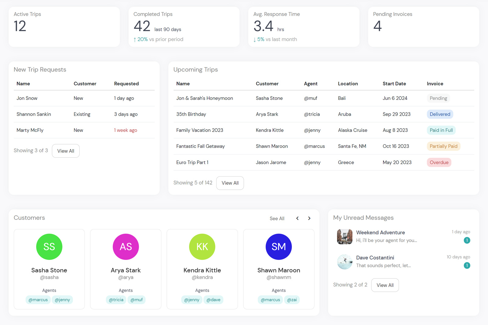Screen dimensions: 488x325
Task: Click @zai agent tag on Shawn Maroon
Action: click(x=292, y=300)
